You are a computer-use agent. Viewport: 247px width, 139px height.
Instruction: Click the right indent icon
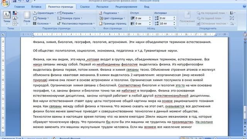(132, 24)
